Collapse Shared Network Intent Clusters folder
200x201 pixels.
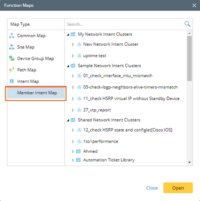(68, 120)
